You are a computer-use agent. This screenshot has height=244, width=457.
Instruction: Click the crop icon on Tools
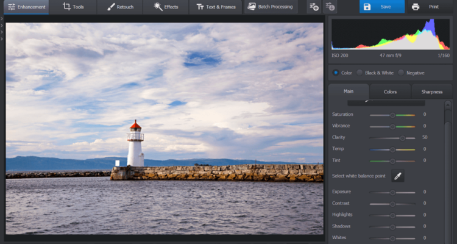click(67, 7)
